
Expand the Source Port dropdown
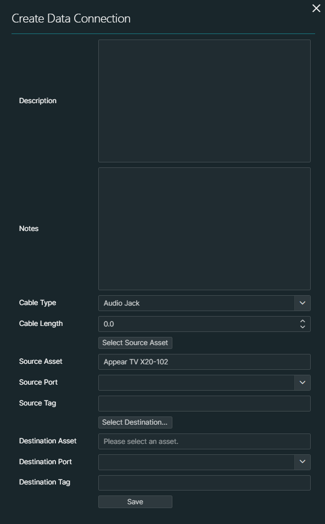pos(203,382)
